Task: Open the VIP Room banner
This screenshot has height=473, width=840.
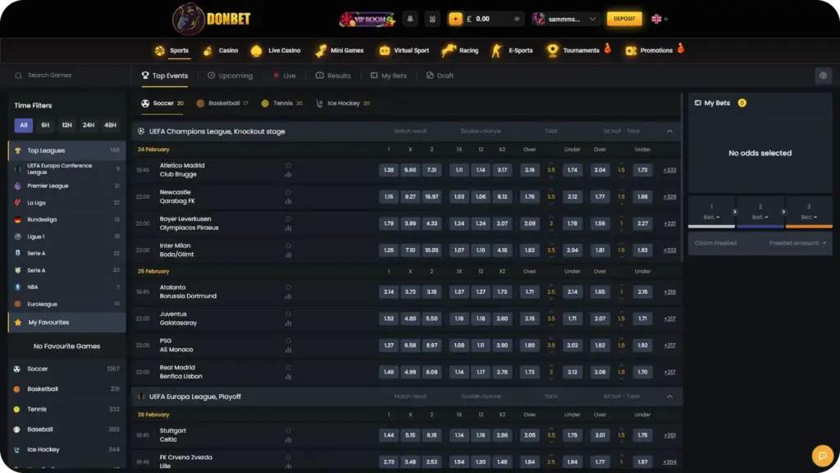Action: click(367, 20)
